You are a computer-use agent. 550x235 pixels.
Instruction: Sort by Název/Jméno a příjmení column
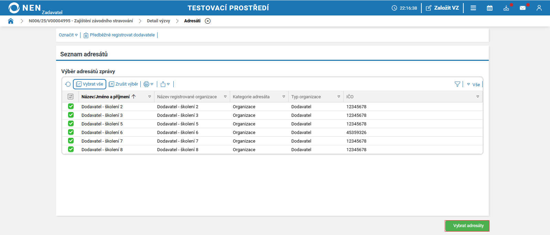(x=106, y=97)
